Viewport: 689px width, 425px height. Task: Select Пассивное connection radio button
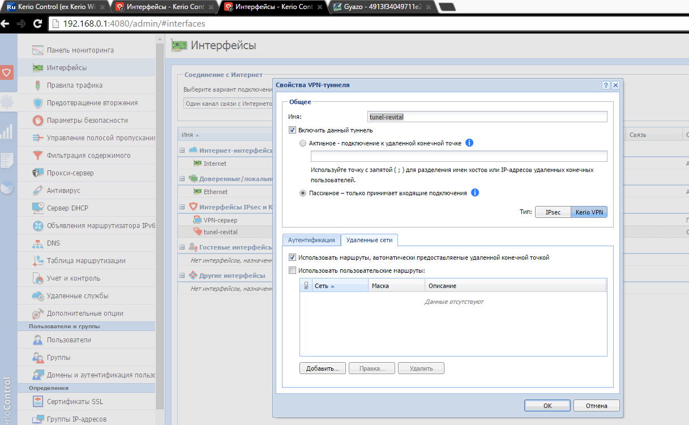tap(303, 193)
